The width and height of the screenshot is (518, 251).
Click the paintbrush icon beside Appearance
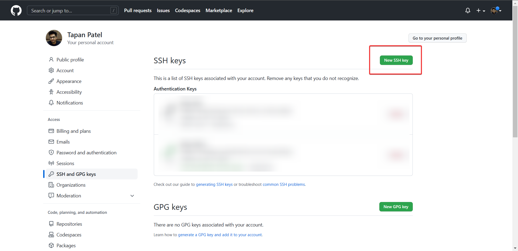(x=51, y=81)
